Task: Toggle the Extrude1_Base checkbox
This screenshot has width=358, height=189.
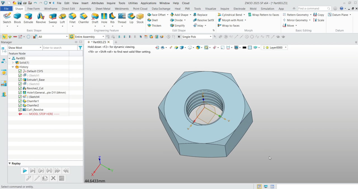Action: click(x=20, y=80)
